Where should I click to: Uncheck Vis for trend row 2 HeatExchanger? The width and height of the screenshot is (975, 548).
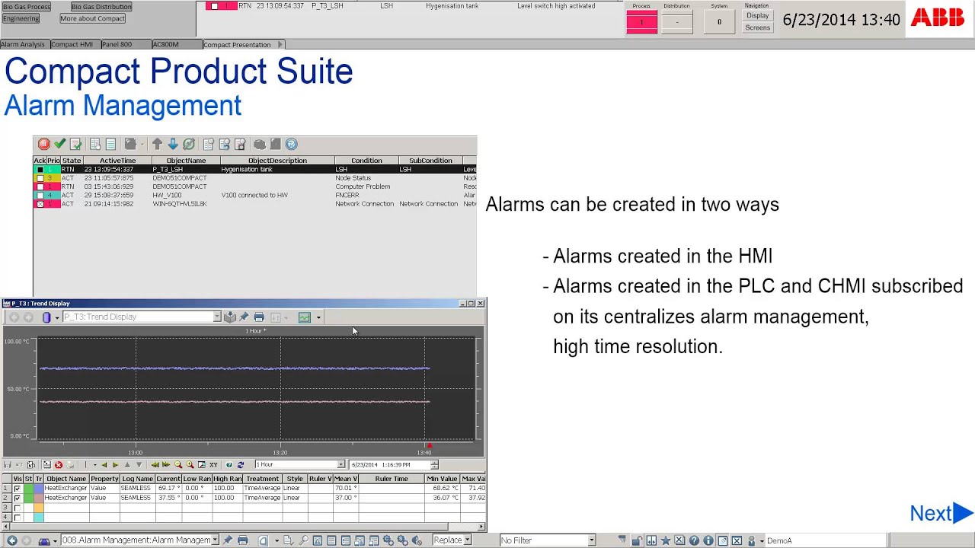click(17, 498)
